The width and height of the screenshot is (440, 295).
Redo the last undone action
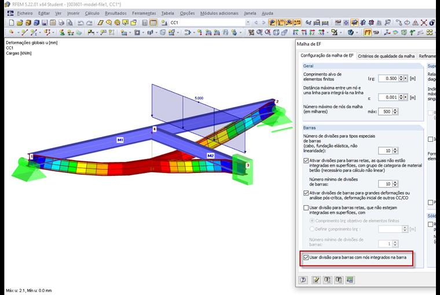point(89,23)
